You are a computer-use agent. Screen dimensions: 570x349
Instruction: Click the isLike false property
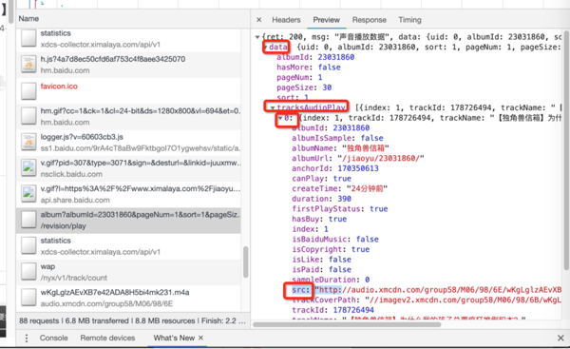(x=321, y=260)
